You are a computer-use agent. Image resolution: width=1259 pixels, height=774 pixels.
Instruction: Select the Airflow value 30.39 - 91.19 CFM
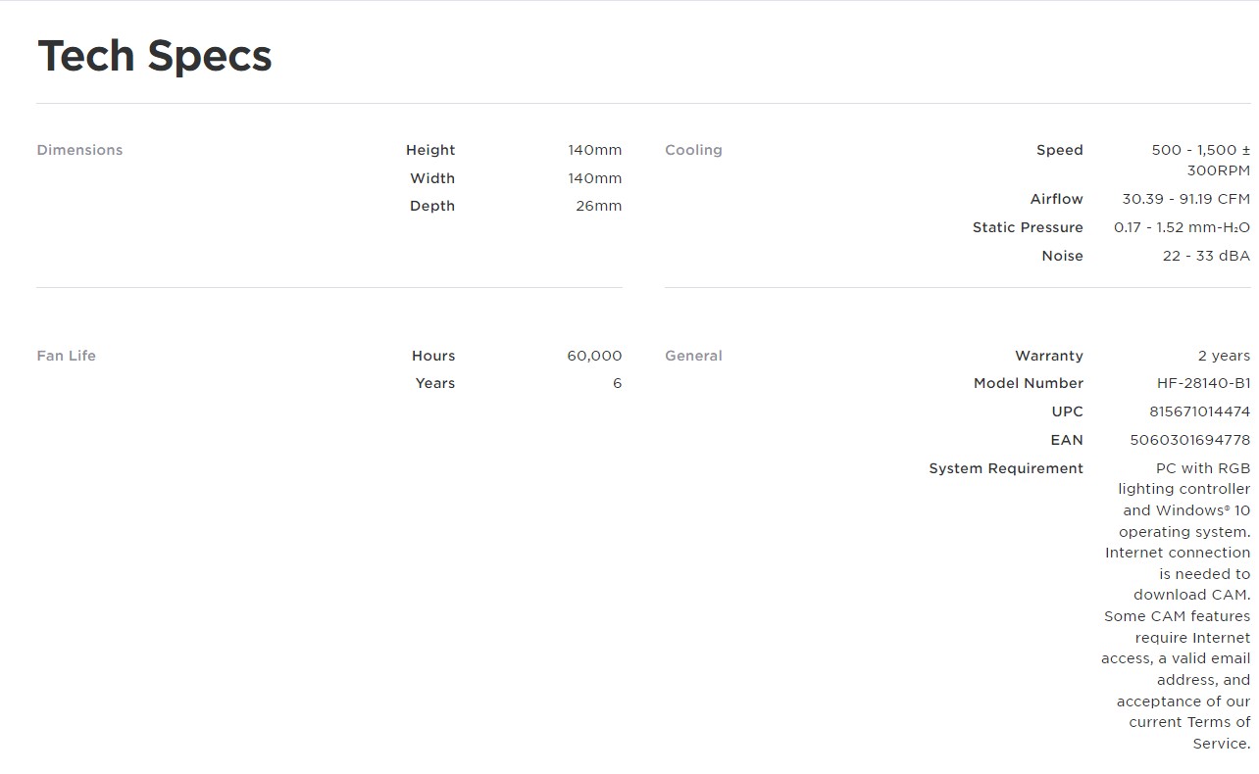(x=1185, y=199)
